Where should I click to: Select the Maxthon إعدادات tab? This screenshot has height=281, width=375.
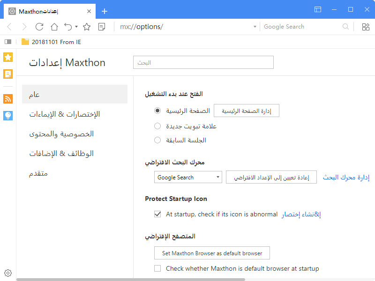point(50,11)
